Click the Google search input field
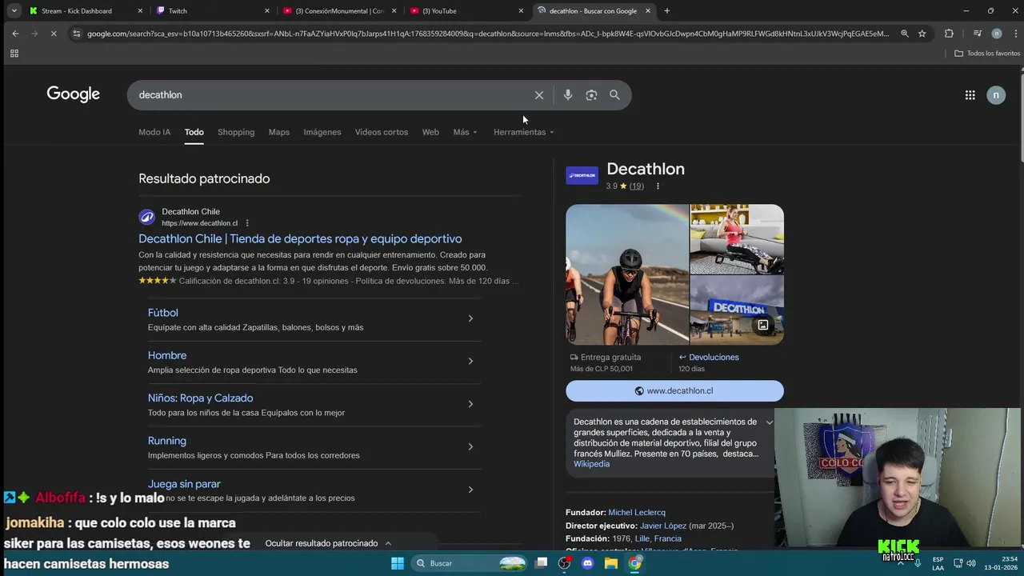 (332, 95)
